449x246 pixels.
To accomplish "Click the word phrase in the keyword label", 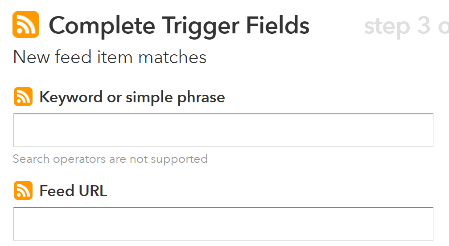I will [201, 97].
